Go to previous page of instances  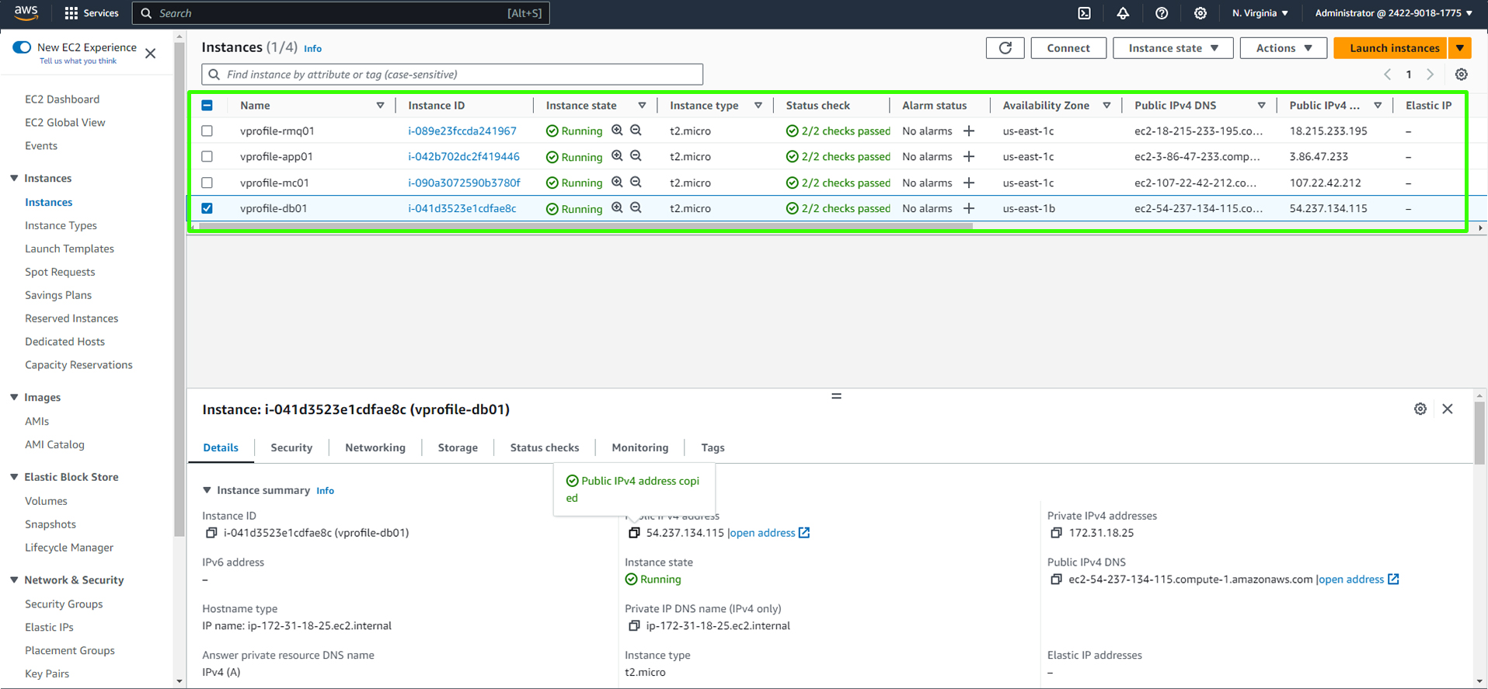(1388, 75)
